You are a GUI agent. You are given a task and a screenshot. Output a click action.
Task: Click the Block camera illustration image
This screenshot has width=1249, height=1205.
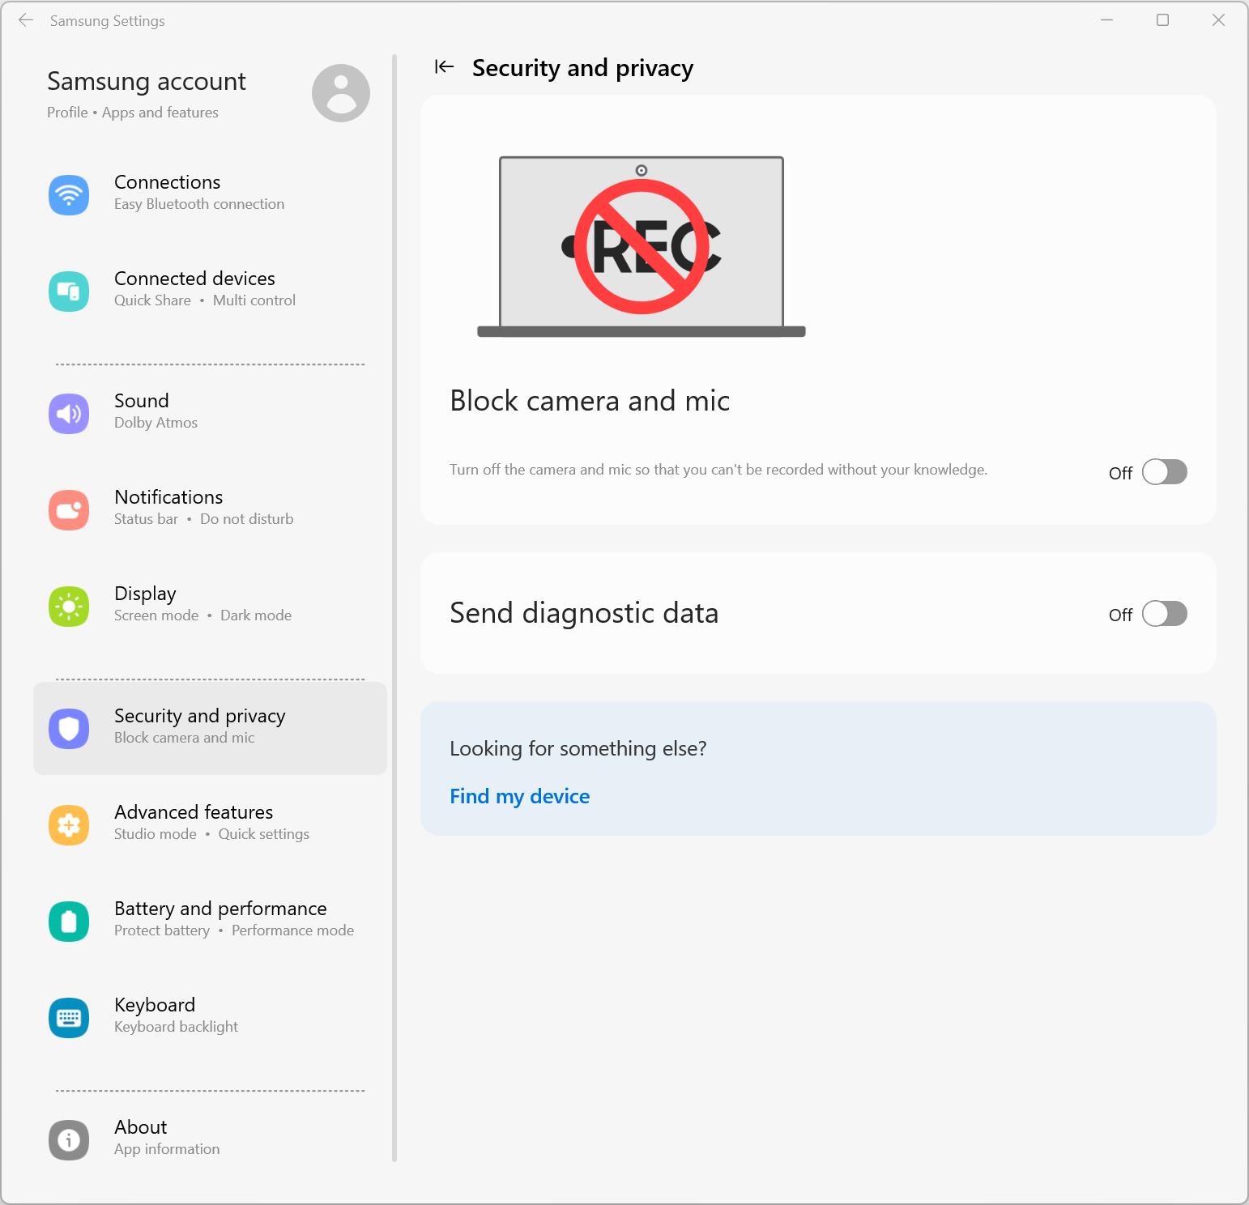click(641, 246)
